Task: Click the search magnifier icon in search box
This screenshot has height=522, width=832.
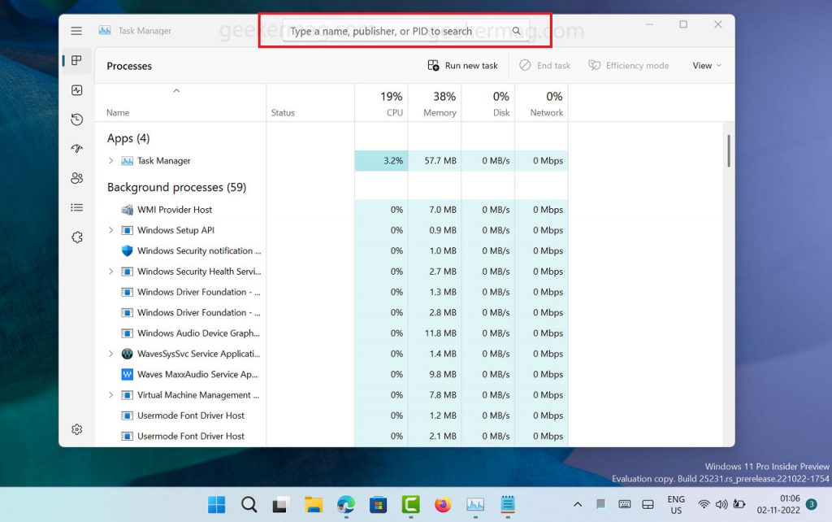Action: [x=516, y=31]
